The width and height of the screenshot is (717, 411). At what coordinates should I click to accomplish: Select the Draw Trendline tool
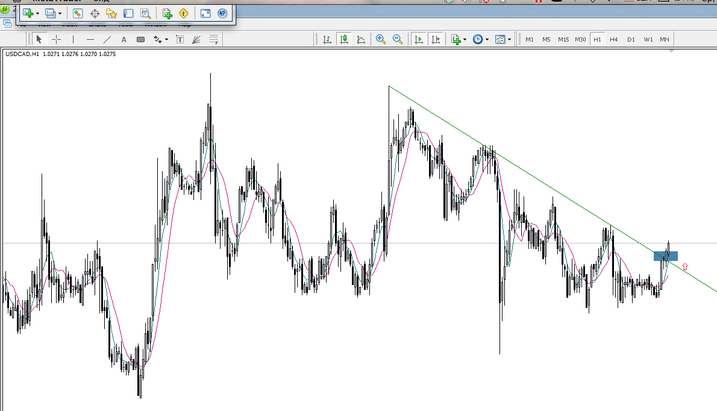pyautogui.click(x=107, y=39)
